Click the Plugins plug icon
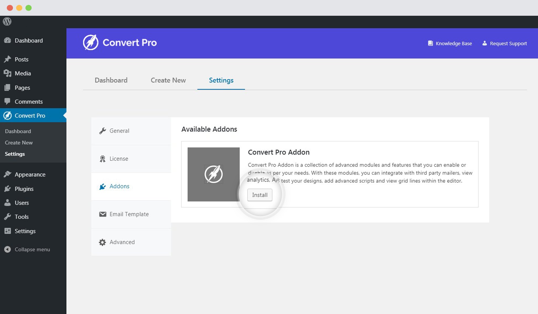 (7, 189)
